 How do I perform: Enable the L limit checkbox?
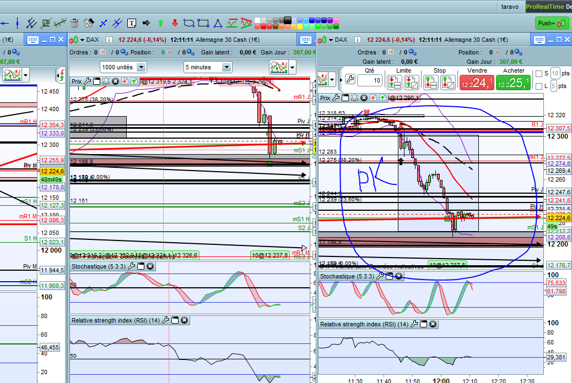coord(539,86)
